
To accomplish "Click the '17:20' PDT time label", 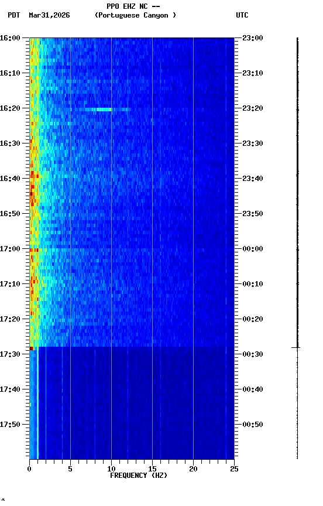I will [10, 320].
